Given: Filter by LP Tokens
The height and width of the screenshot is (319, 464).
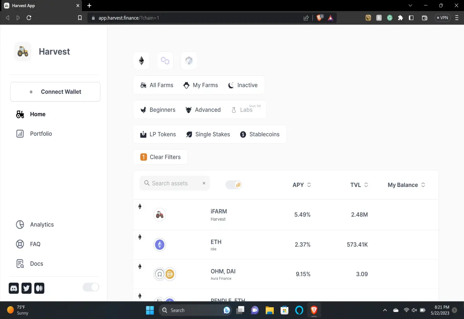Looking at the screenshot, I should (x=157, y=134).
